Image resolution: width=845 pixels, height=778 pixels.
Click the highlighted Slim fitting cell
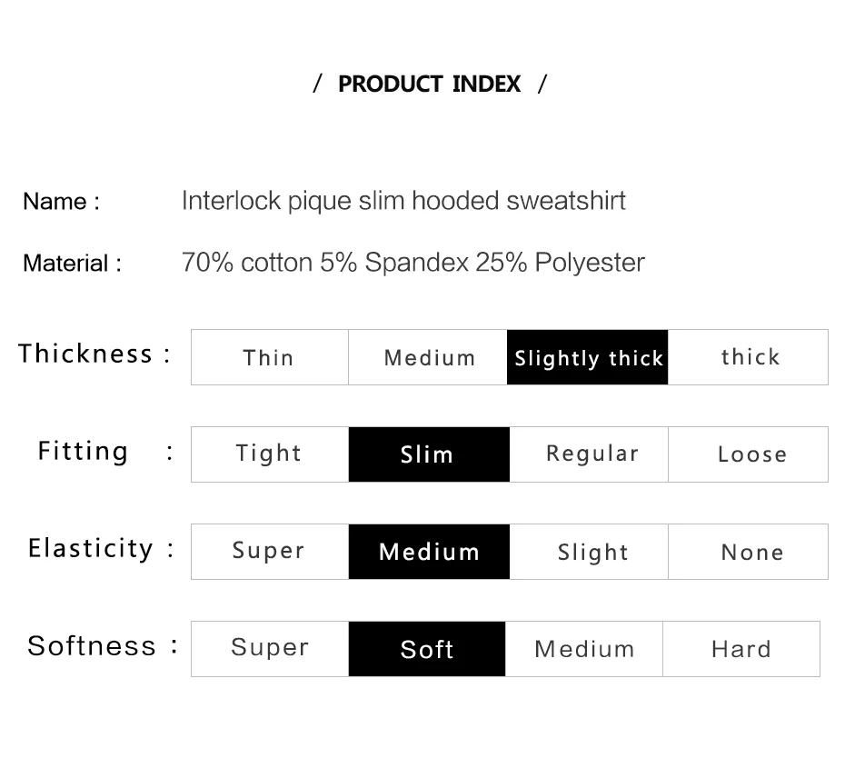(x=429, y=454)
